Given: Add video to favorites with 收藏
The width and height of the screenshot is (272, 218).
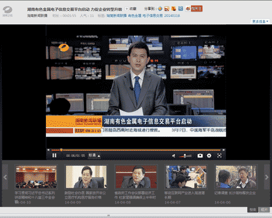Looking at the screenshot, I should pyautogui.click(x=131, y=9).
